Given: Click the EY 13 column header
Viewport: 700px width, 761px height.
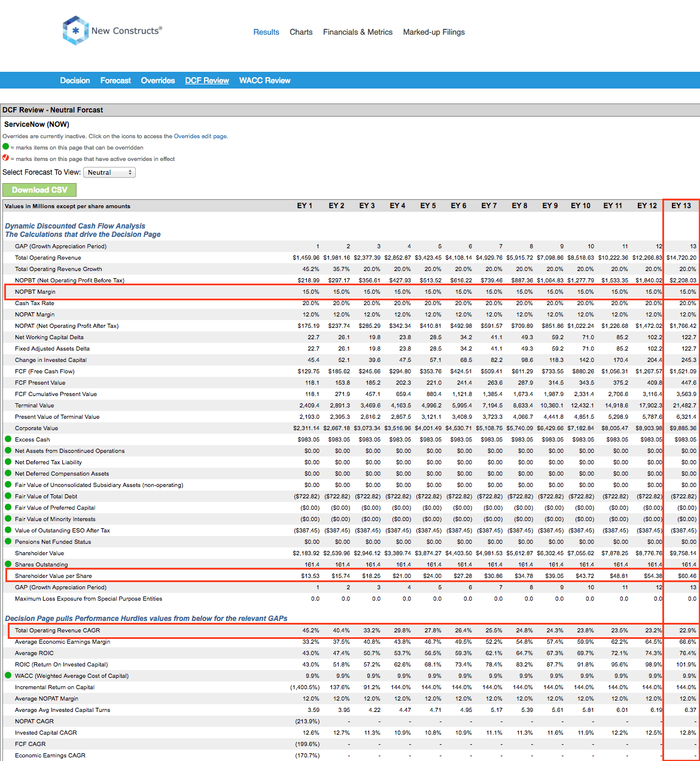Looking at the screenshot, I should 681,205.
